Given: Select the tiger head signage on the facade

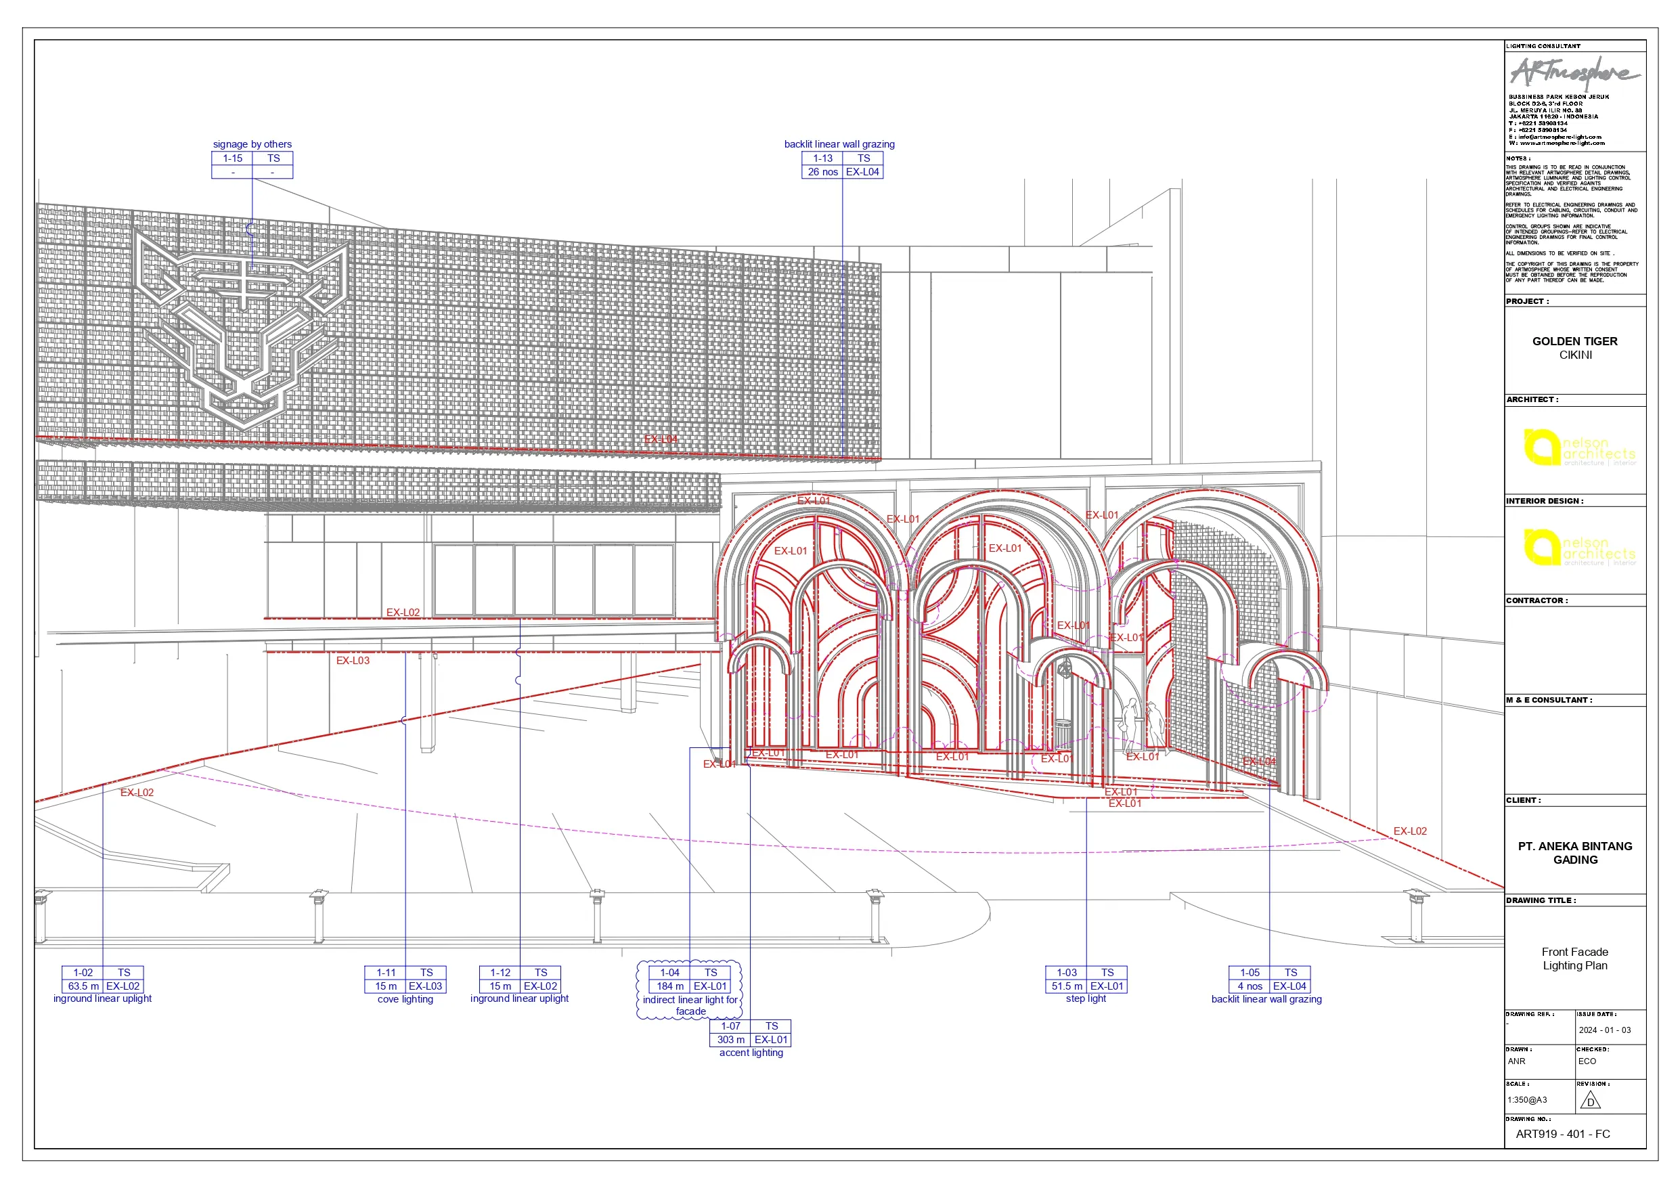Looking at the screenshot, I should [241, 331].
